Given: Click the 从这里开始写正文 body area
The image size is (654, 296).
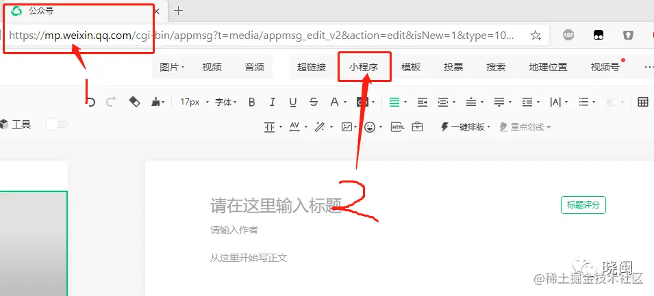Looking at the screenshot, I should point(249,258).
